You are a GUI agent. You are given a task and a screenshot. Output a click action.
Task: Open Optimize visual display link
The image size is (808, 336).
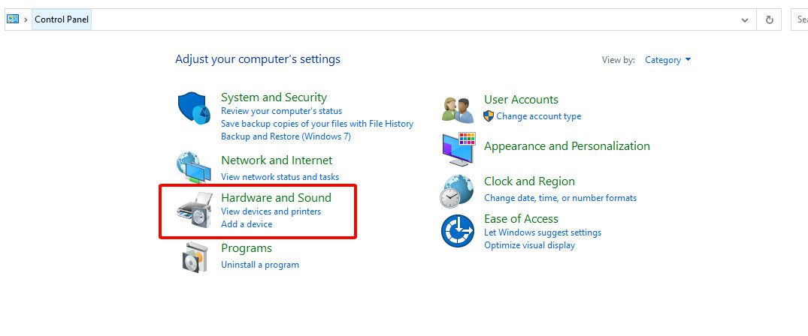pyautogui.click(x=529, y=245)
